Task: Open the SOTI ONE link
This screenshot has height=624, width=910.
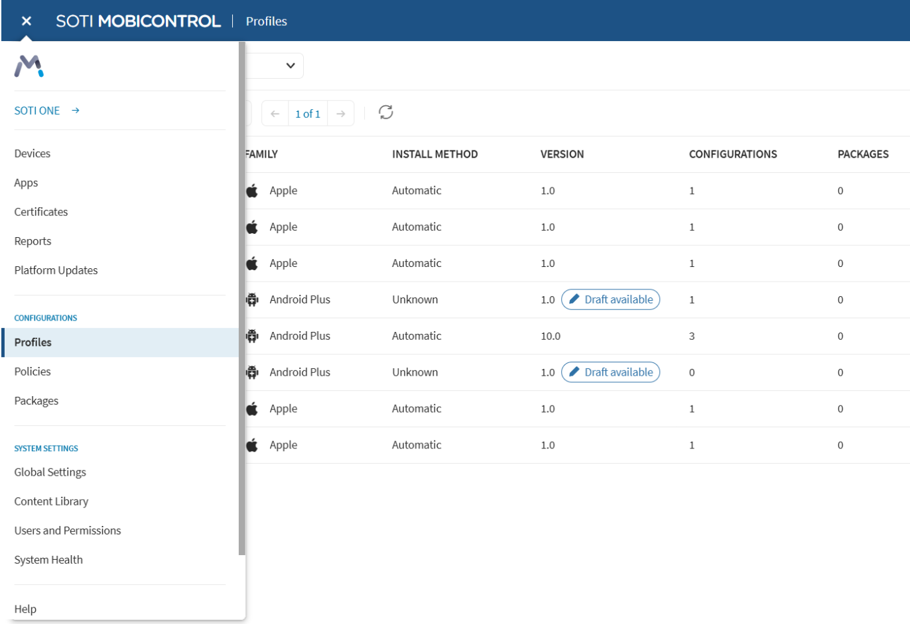Action: [37, 111]
